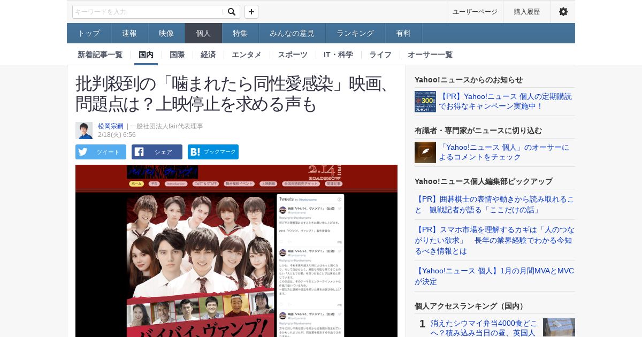This screenshot has width=642, height=337.
Task: Click the 2/18(火) 6:56 timestamp
Action: (x=117, y=135)
